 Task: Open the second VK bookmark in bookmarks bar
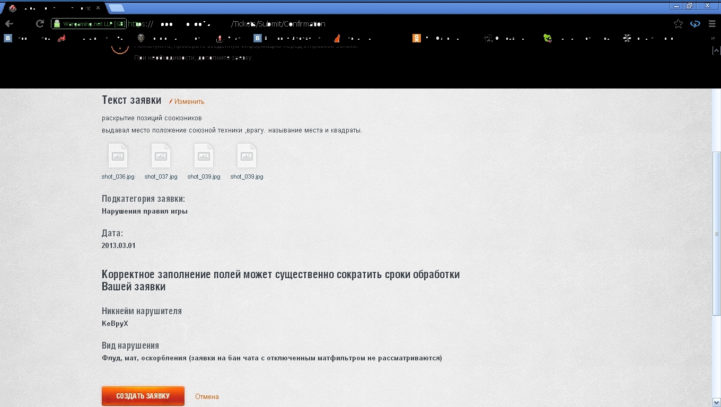(x=258, y=38)
